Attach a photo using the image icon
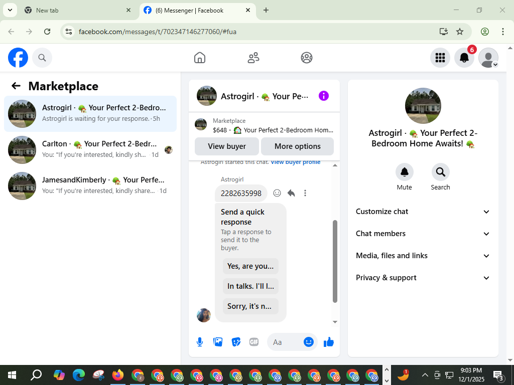Image resolution: width=514 pixels, height=385 pixels. point(218,342)
